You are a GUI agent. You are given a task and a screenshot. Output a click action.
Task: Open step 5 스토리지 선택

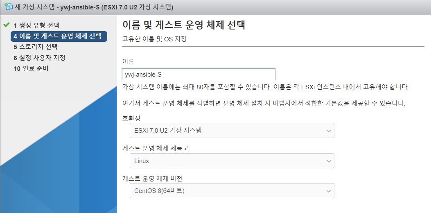36,47
